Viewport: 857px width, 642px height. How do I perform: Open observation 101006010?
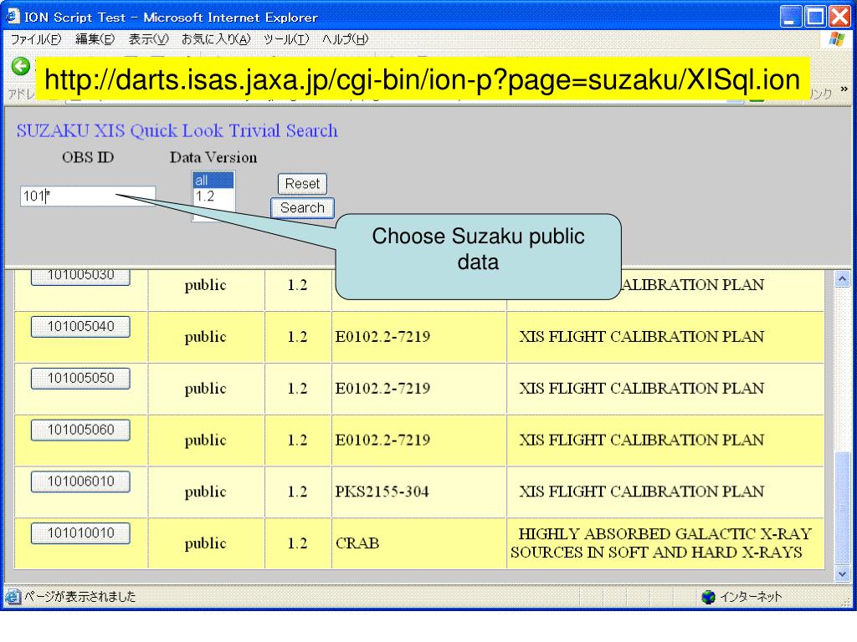click(80, 481)
